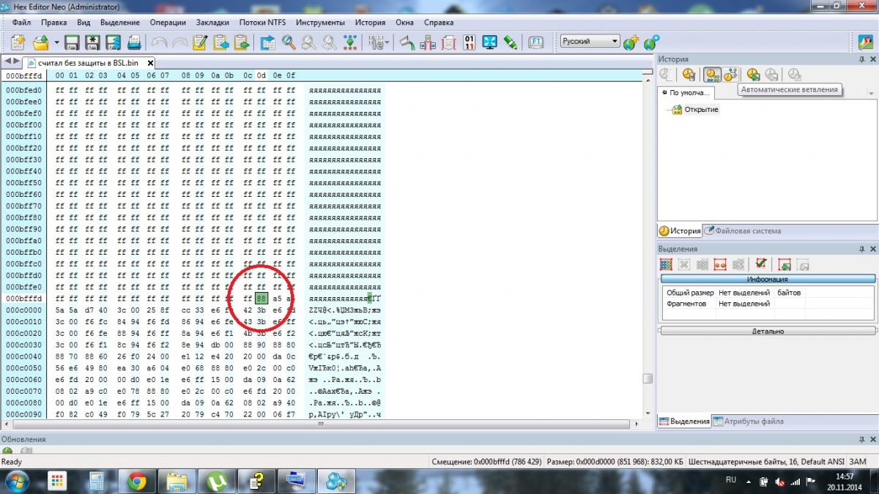Open the Закладки menu

[212, 22]
